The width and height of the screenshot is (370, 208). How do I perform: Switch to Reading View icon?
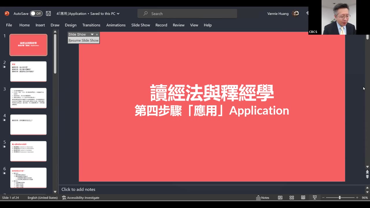[303, 198]
